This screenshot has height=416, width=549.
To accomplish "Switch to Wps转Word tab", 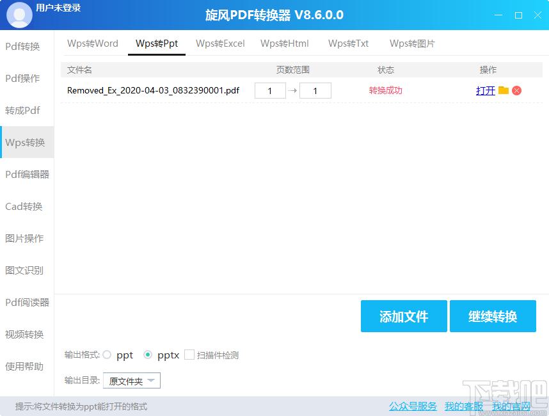I will pyautogui.click(x=92, y=44).
